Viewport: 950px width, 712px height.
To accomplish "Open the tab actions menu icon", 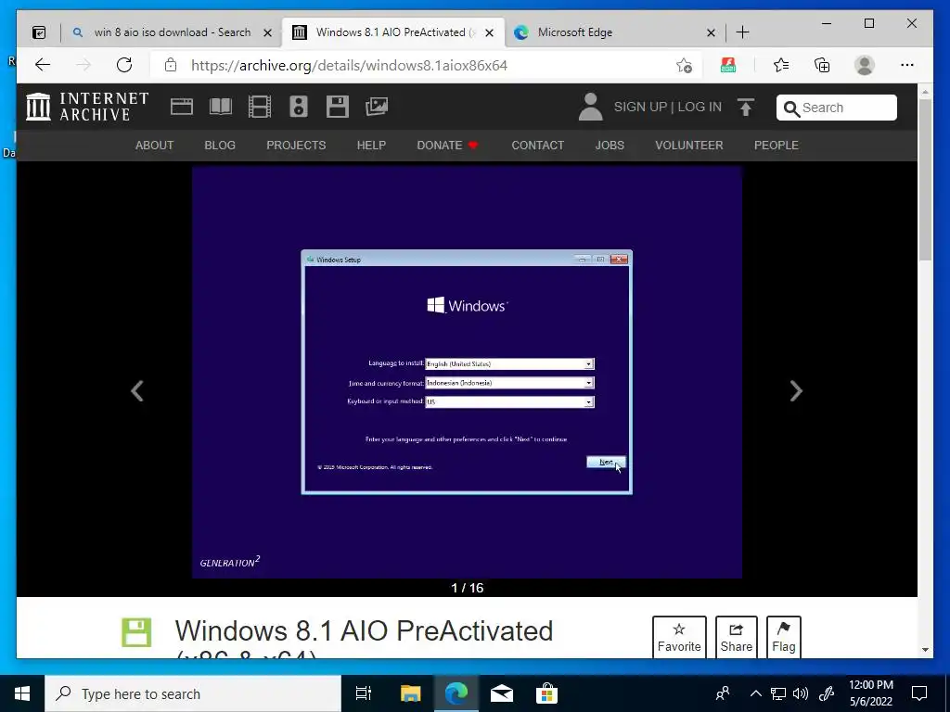I will point(39,32).
